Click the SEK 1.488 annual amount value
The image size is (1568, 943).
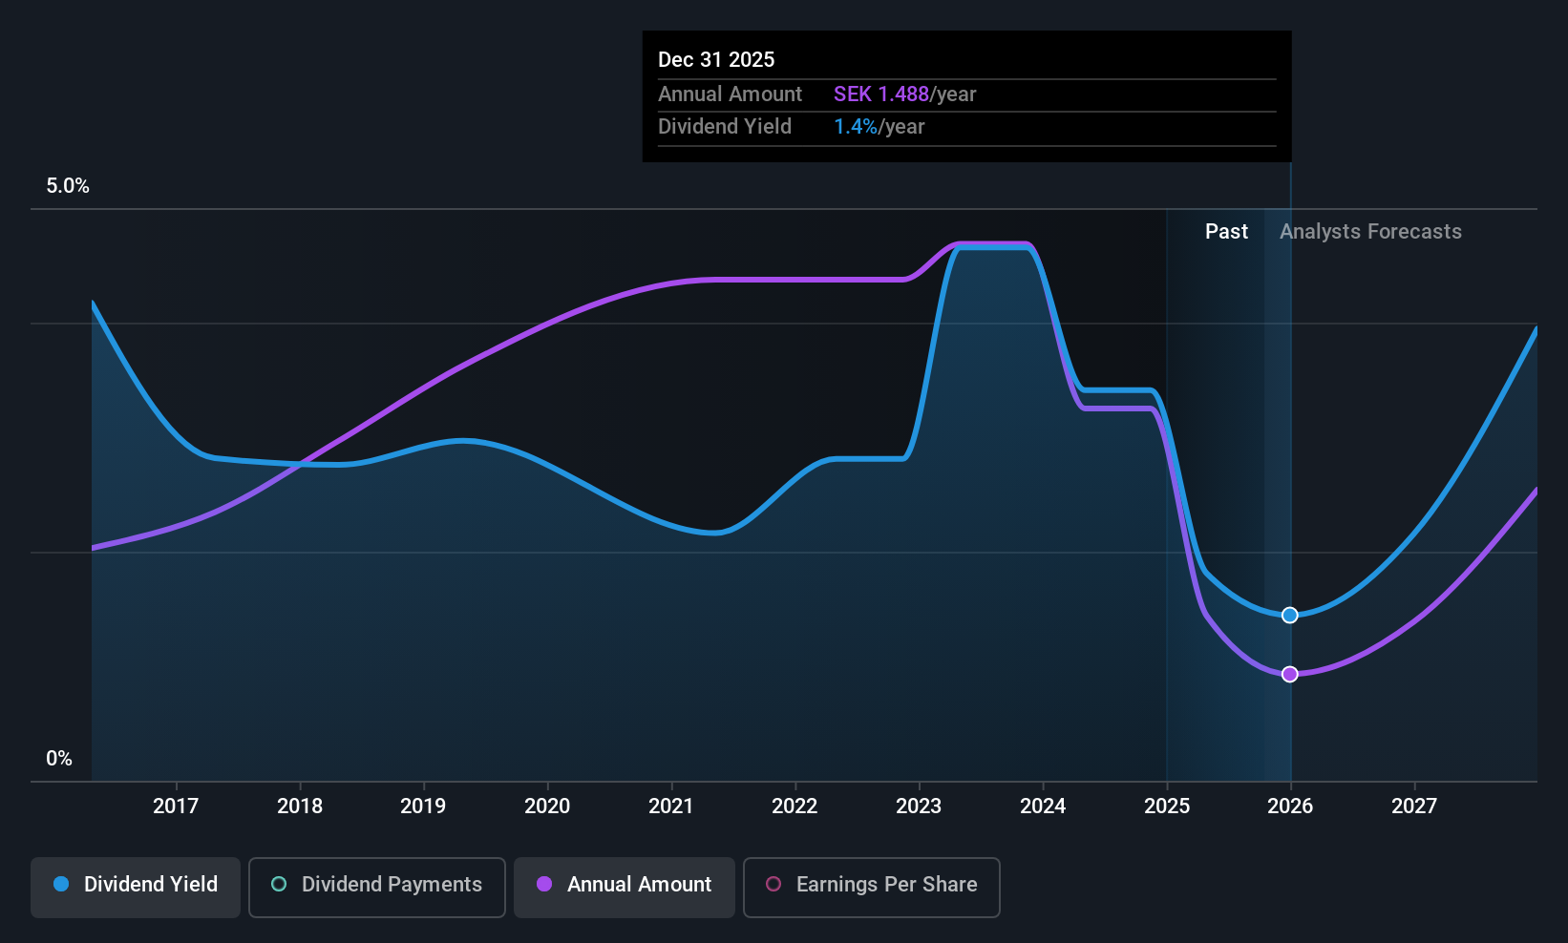tap(881, 94)
